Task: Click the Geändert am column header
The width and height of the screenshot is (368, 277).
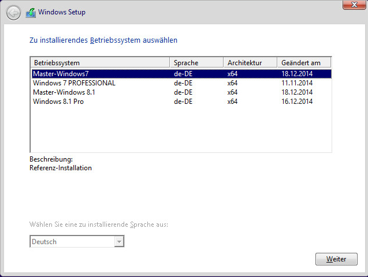Action: pyautogui.click(x=304, y=63)
